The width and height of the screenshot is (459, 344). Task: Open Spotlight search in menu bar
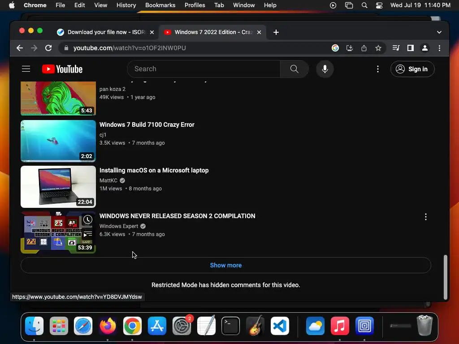click(364, 5)
